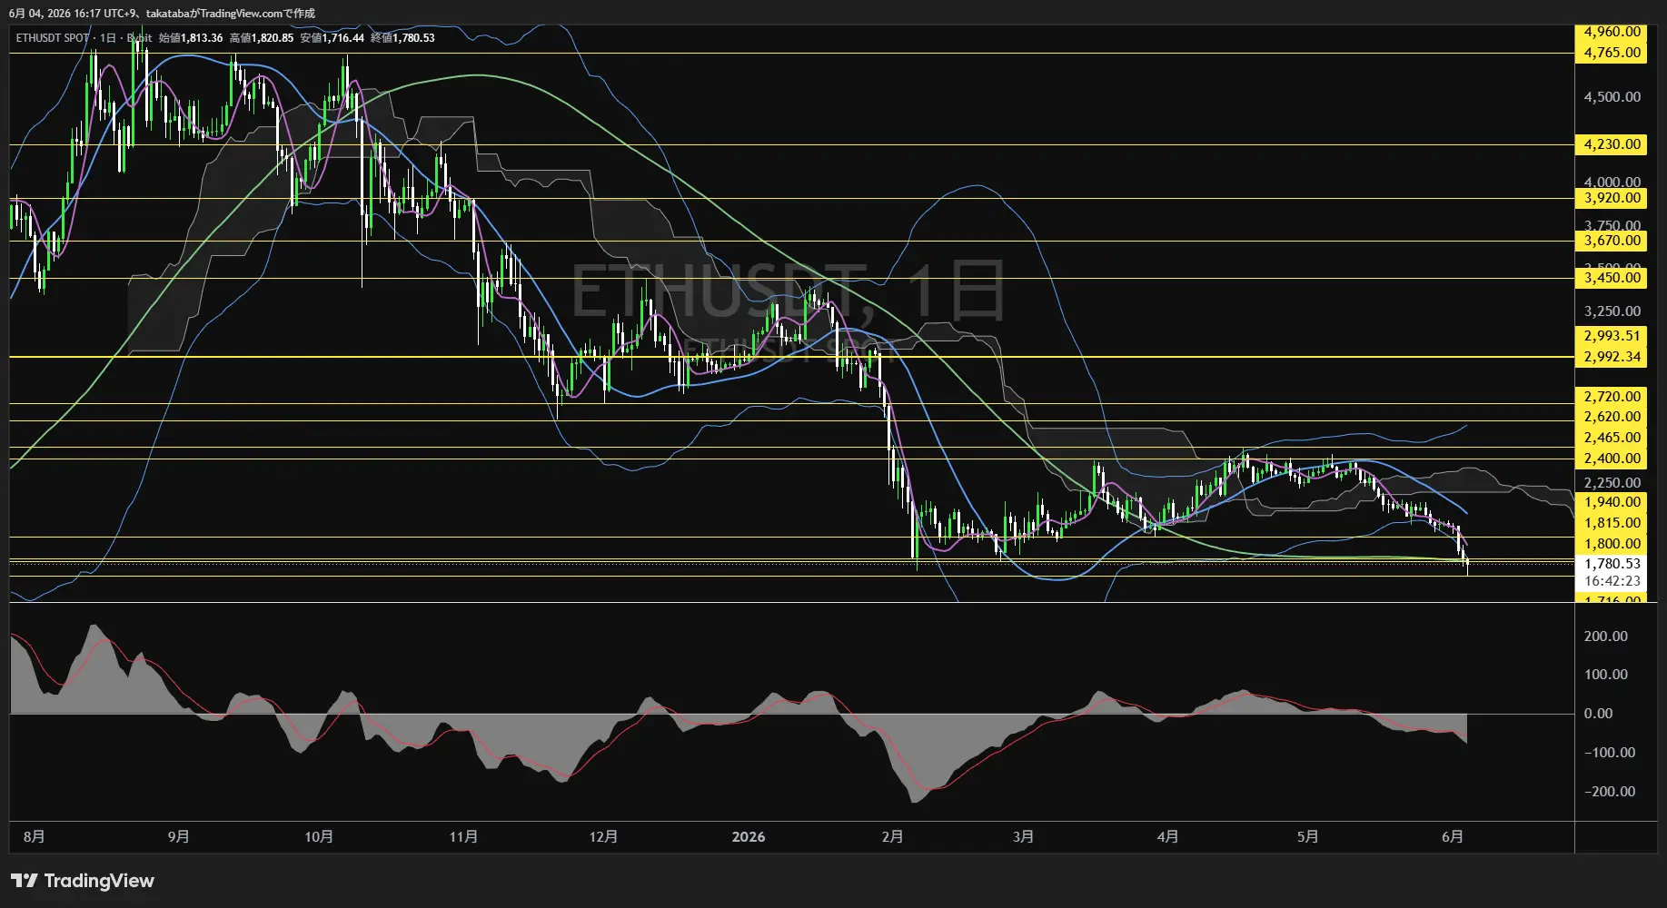This screenshot has width=1667, height=908.
Task: Click the 2026 year label
Action: pyautogui.click(x=749, y=836)
